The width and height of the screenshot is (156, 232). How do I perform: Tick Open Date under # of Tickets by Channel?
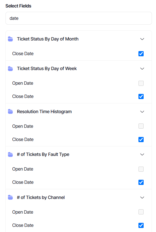[141, 212]
